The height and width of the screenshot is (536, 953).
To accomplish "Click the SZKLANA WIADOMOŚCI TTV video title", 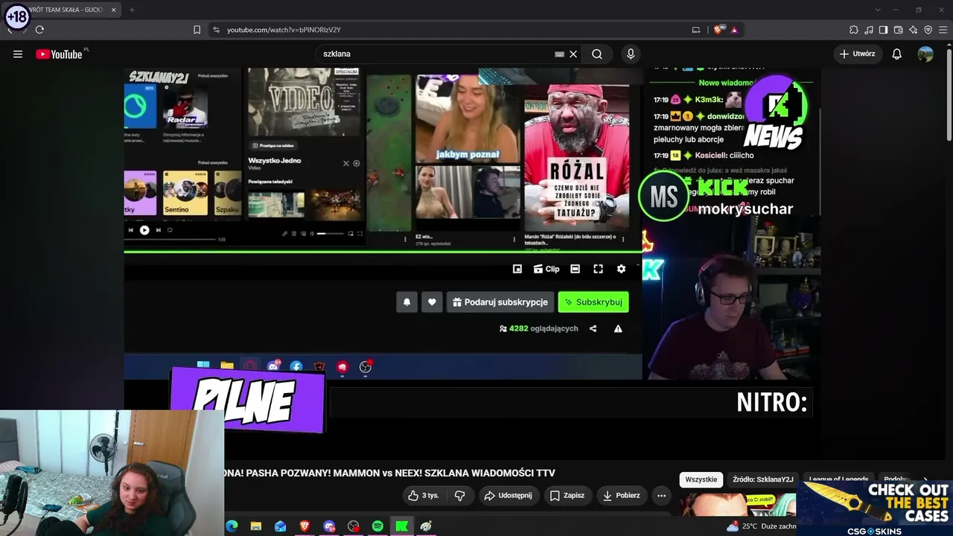I will pyautogui.click(x=390, y=473).
